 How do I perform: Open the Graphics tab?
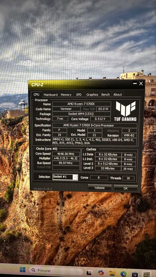point(92,94)
